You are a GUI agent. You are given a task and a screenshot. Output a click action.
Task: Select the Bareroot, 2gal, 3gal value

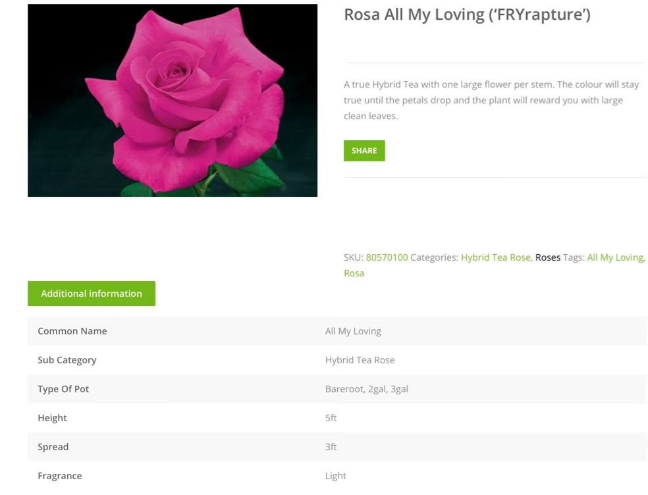click(366, 389)
